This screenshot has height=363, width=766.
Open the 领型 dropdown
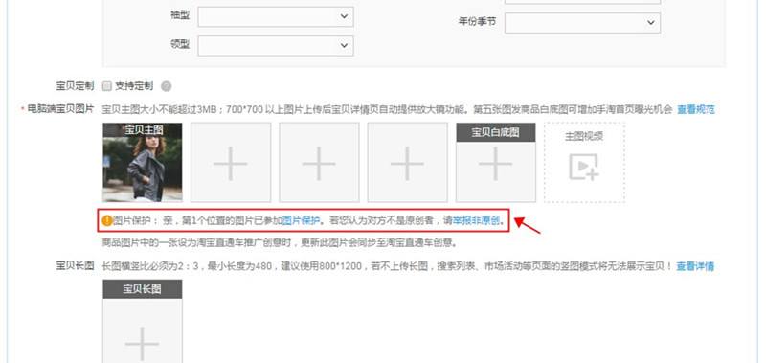tap(276, 45)
